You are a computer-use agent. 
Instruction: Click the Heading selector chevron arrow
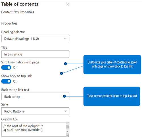click(65, 39)
